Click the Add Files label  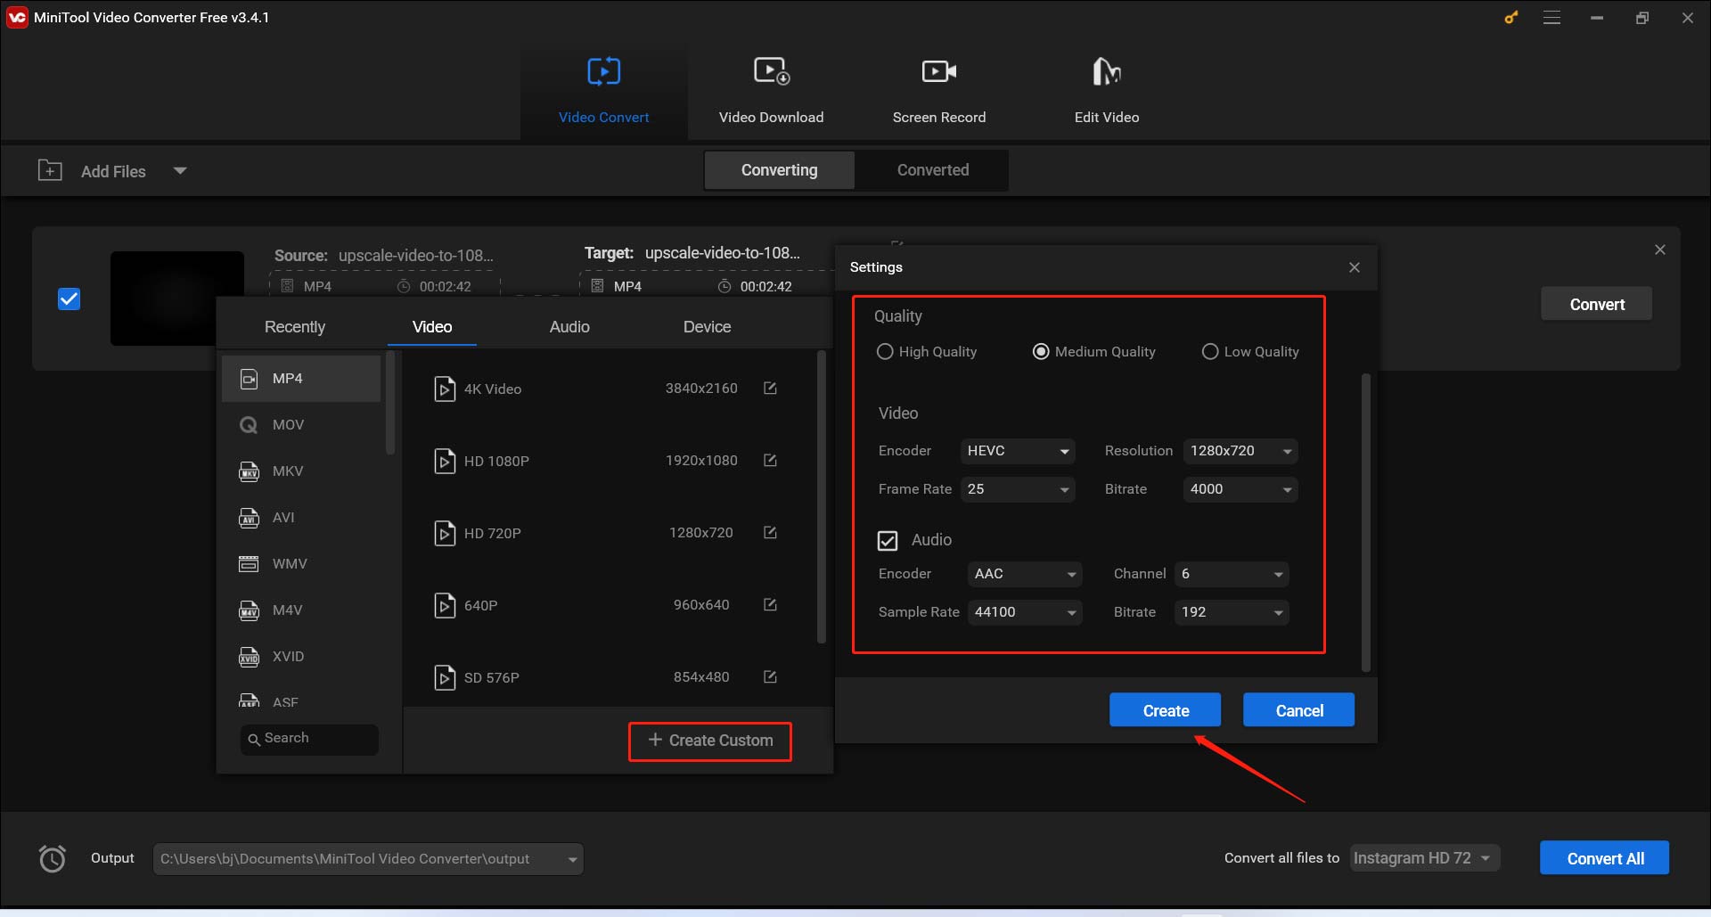click(113, 171)
